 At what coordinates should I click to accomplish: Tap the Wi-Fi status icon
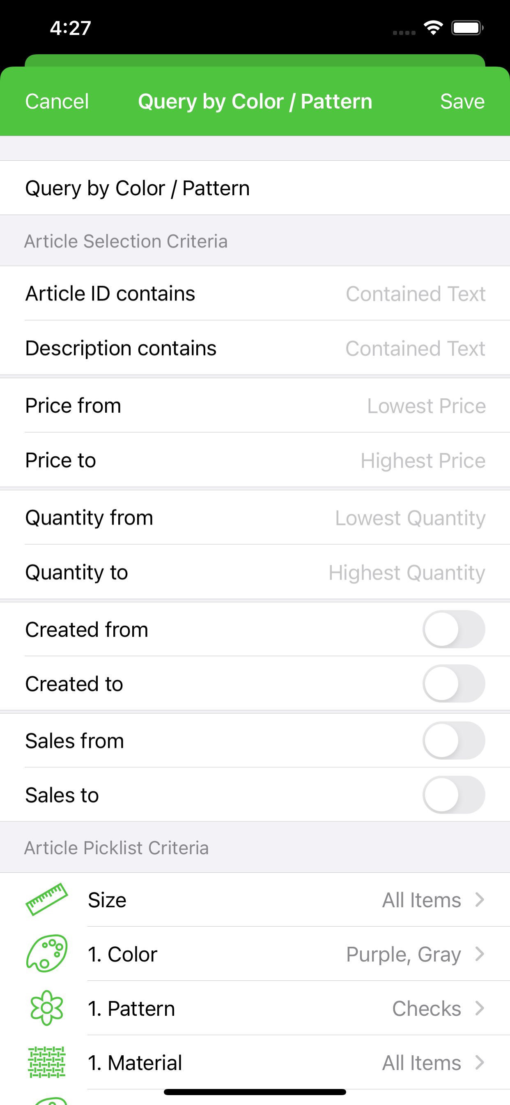pyautogui.click(x=433, y=28)
